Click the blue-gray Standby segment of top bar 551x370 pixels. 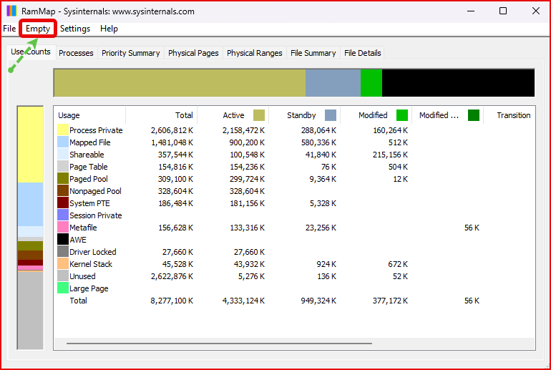tap(333, 83)
